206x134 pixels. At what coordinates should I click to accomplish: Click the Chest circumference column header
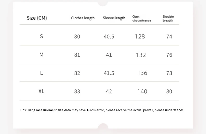[142, 19]
